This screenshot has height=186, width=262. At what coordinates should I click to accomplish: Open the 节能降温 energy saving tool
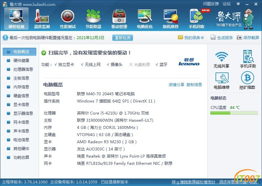coord(93,19)
